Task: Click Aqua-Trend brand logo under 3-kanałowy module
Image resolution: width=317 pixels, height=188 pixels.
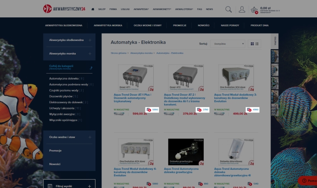Action: pyautogui.click(x=219, y=114)
